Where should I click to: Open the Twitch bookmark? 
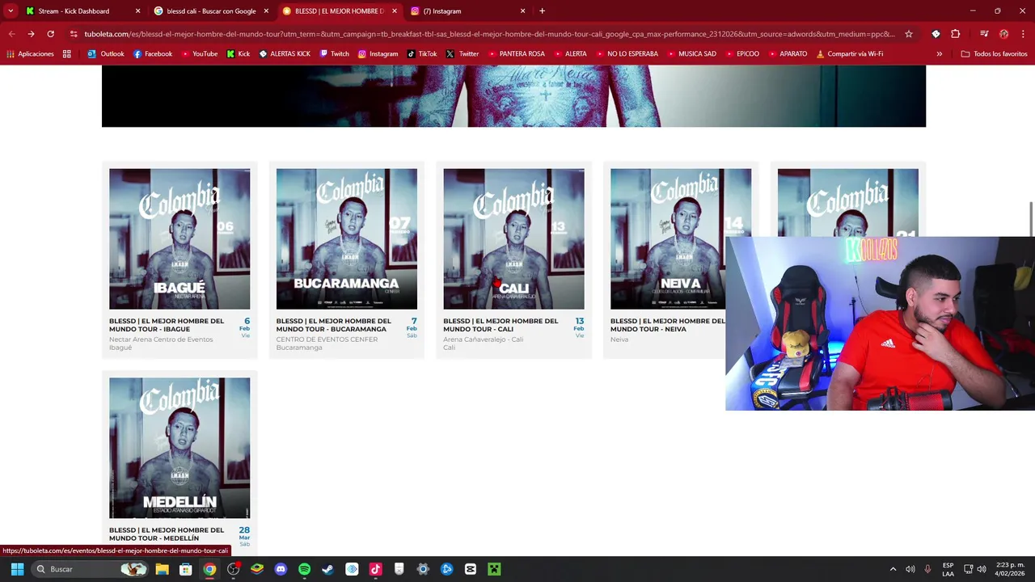coord(334,54)
